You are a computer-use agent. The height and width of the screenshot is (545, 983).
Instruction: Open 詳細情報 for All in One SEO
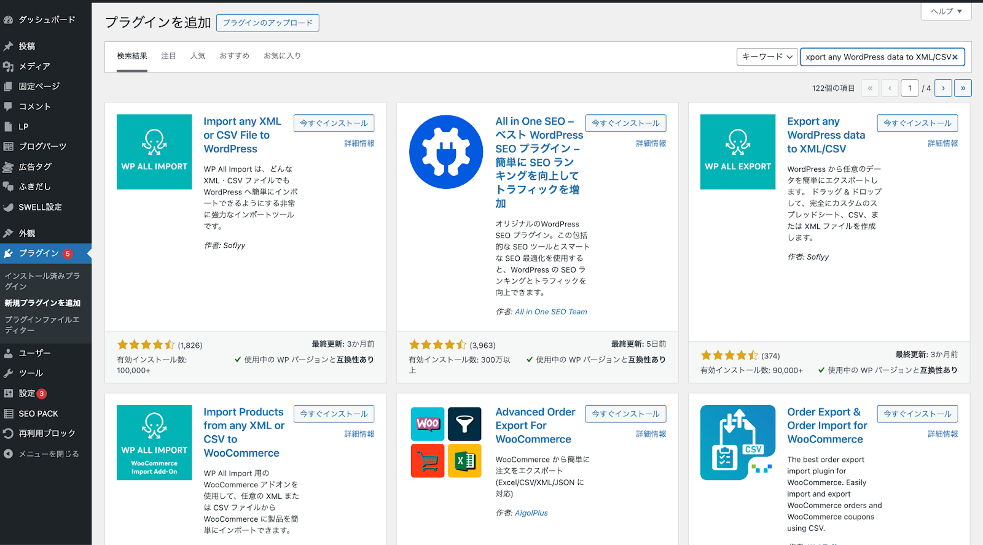pyautogui.click(x=651, y=144)
